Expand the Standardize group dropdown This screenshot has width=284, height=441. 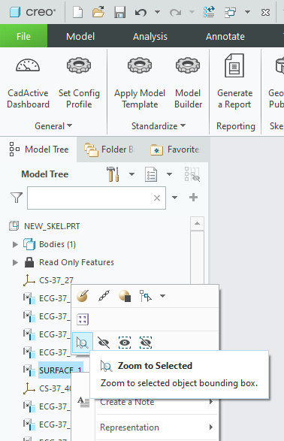click(159, 126)
